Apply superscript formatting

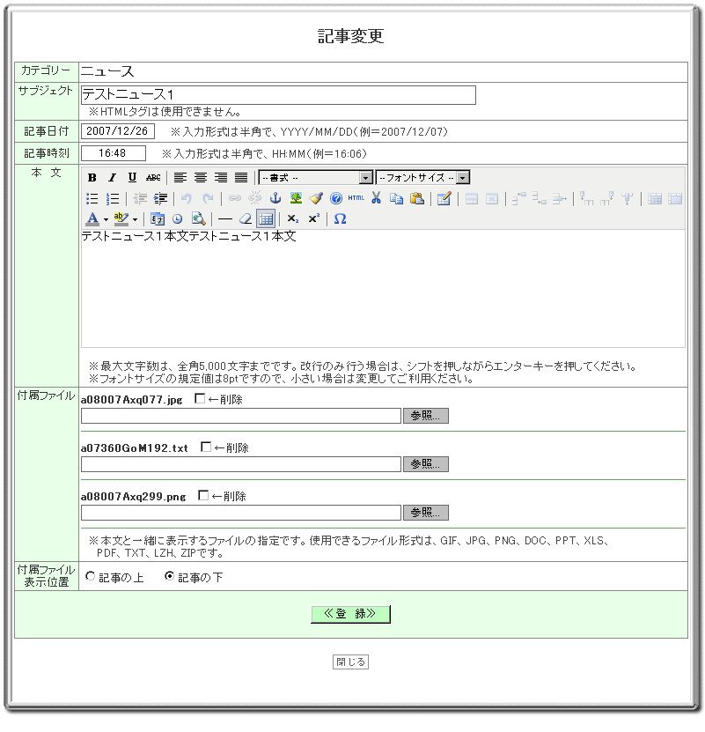point(313,218)
